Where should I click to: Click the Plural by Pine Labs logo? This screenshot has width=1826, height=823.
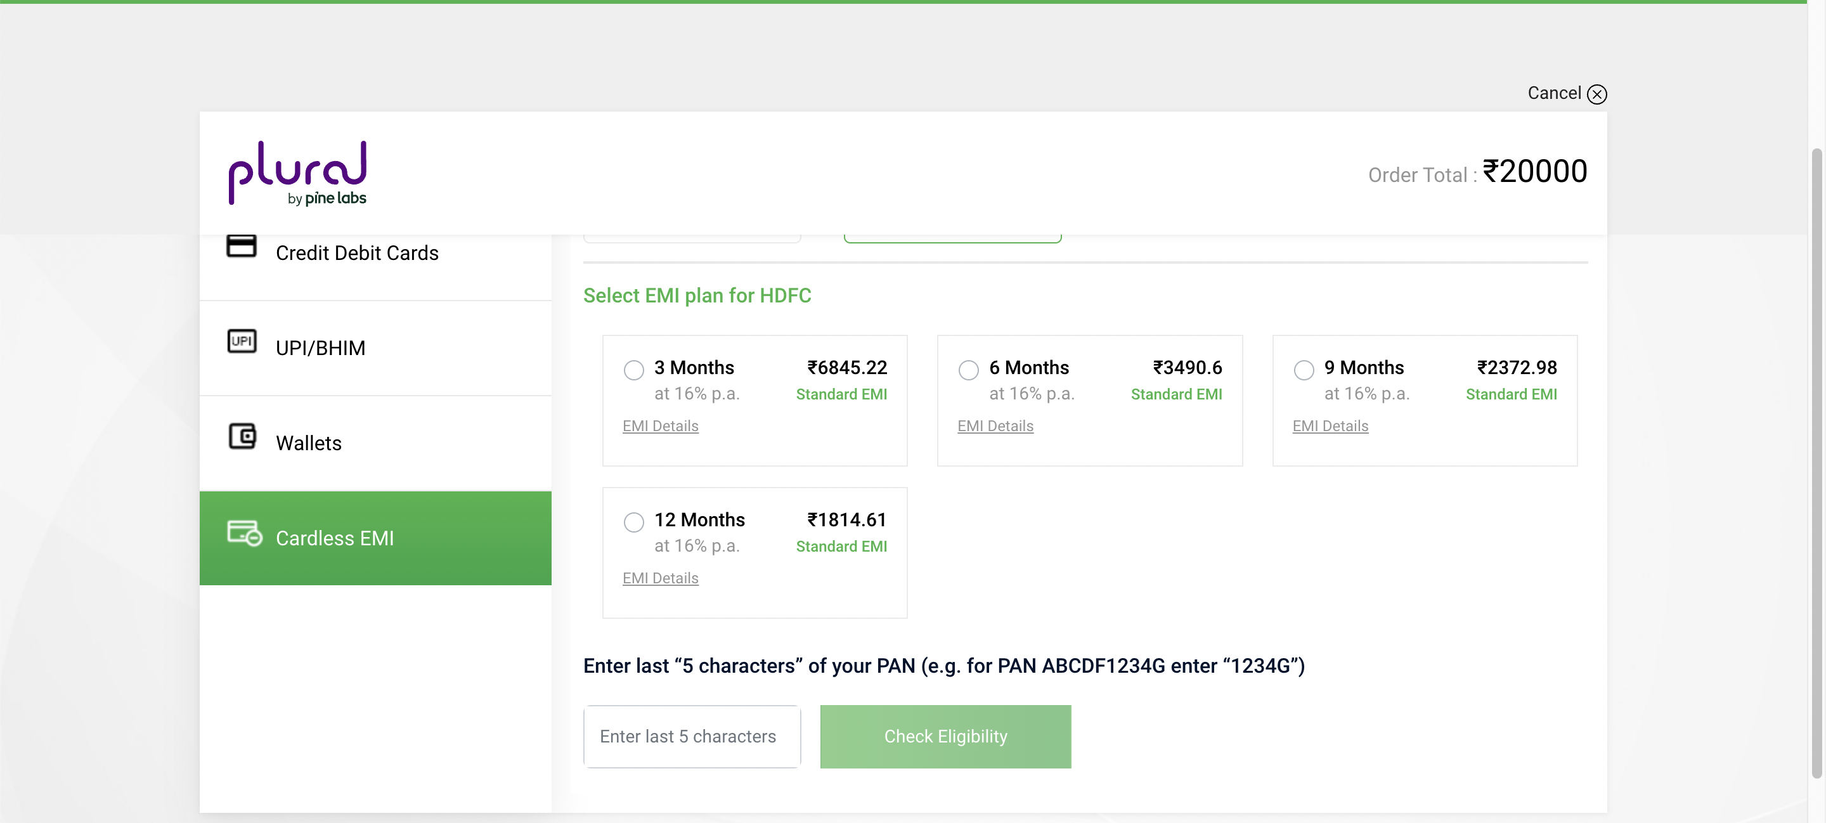[297, 173]
